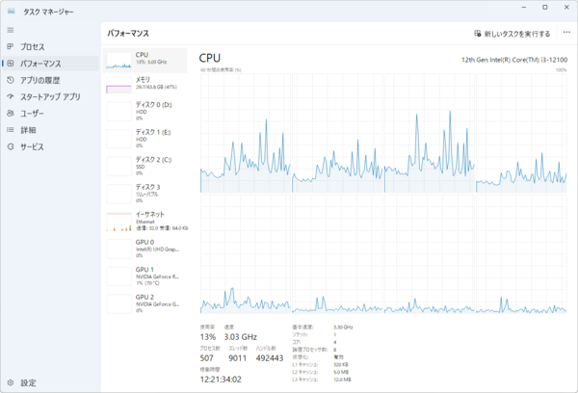Click the first logical processor graph

pyautogui.click(x=246, y=133)
